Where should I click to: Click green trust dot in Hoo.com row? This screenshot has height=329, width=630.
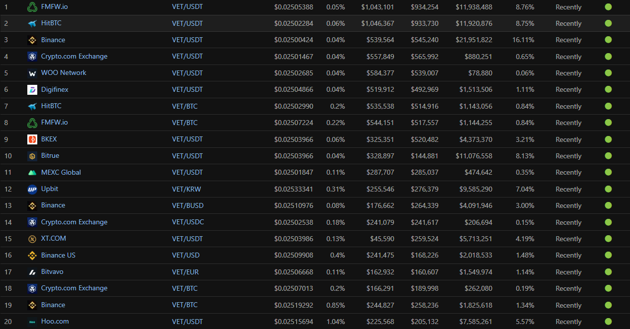(x=608, y=322)
